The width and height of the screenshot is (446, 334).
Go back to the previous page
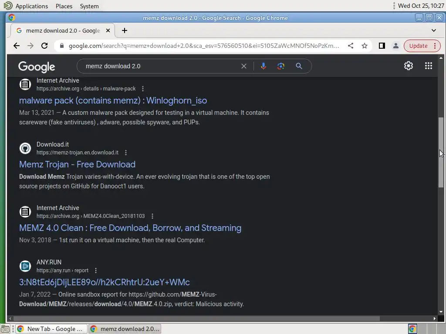click(17, 46)
